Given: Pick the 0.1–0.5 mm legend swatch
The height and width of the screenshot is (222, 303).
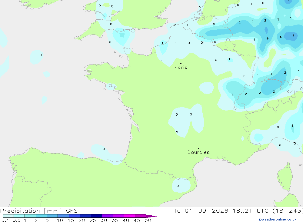Looking at the screenshot, I should tap(8, 216).
